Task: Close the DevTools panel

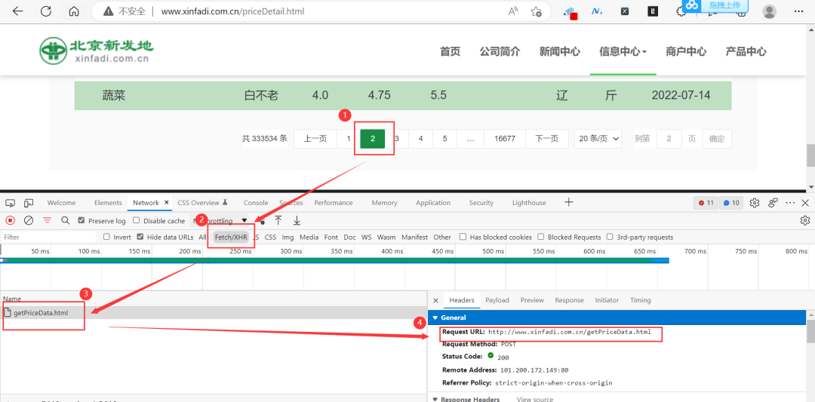Action: pyautogui.click(x=805, y=203)
